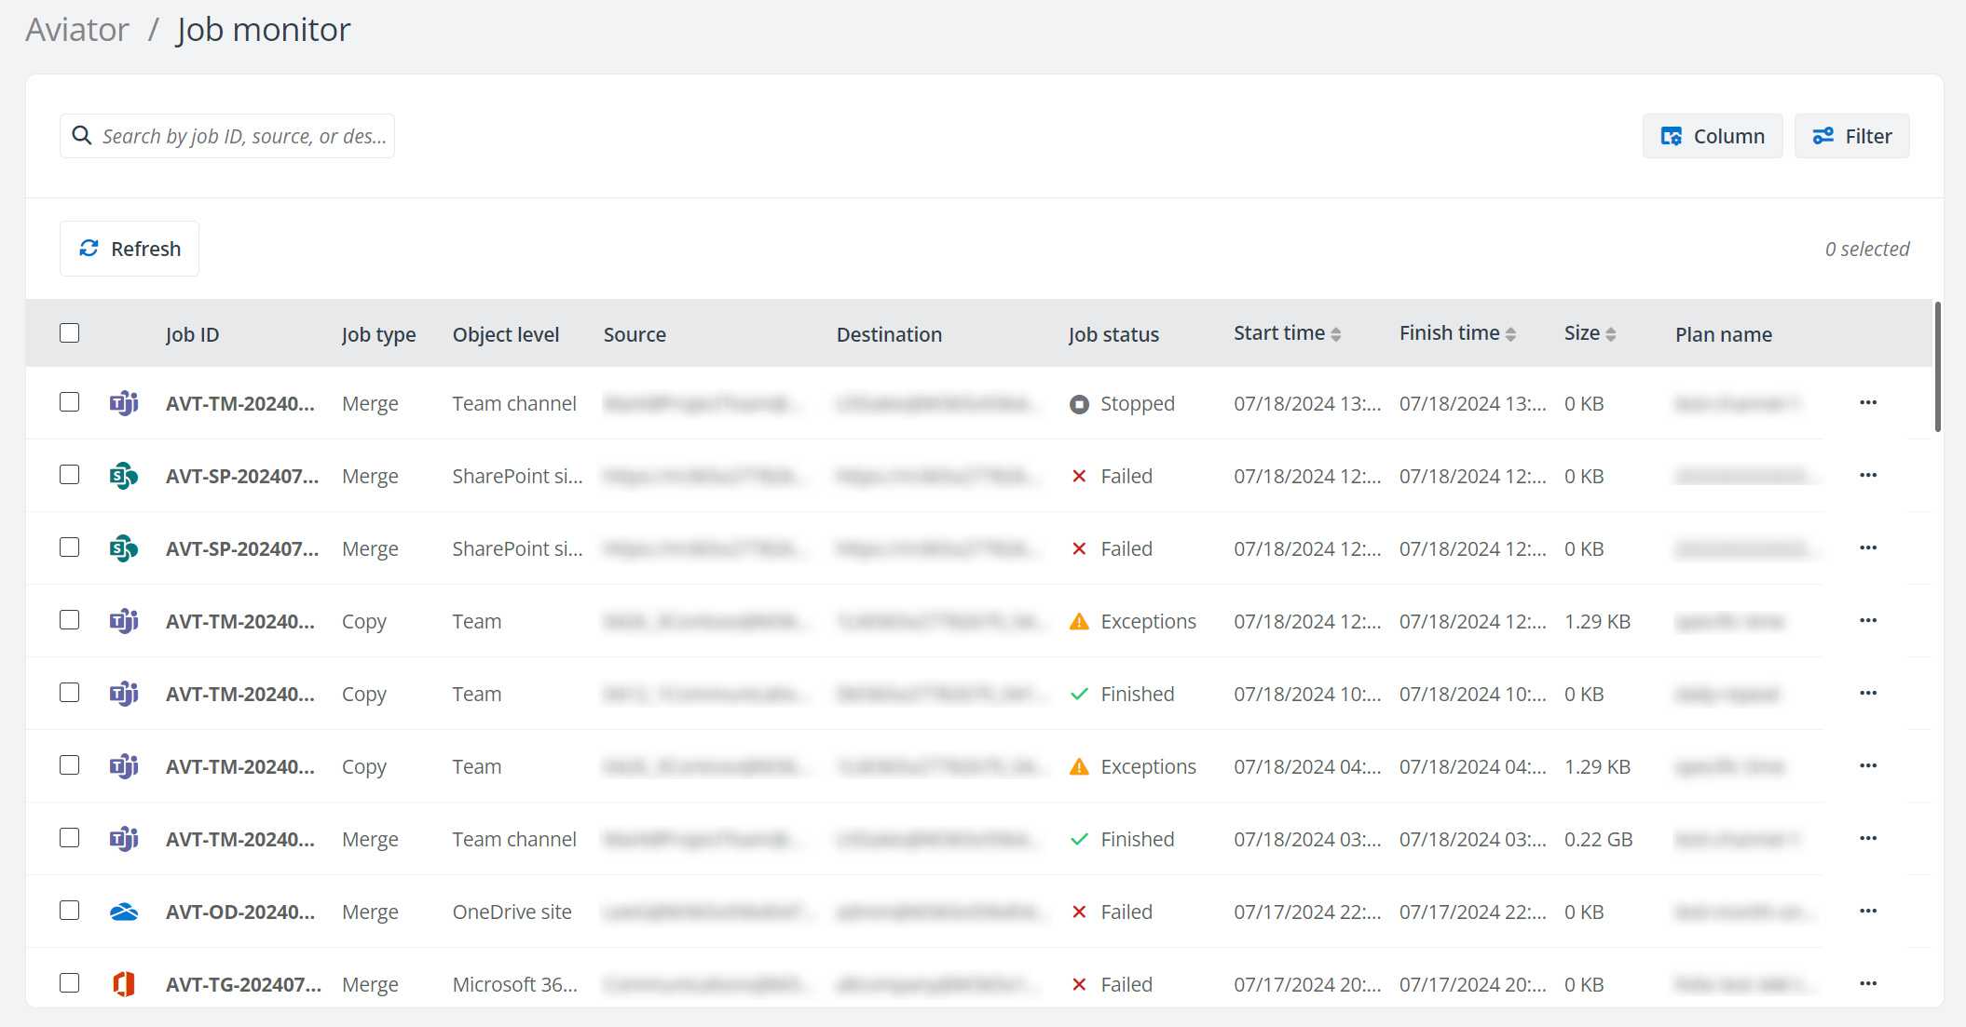The width and height of the screenshot is (1966, 1027).
Task: Click the yellow Exceptions warning icon
Action: click(1079, 620)
